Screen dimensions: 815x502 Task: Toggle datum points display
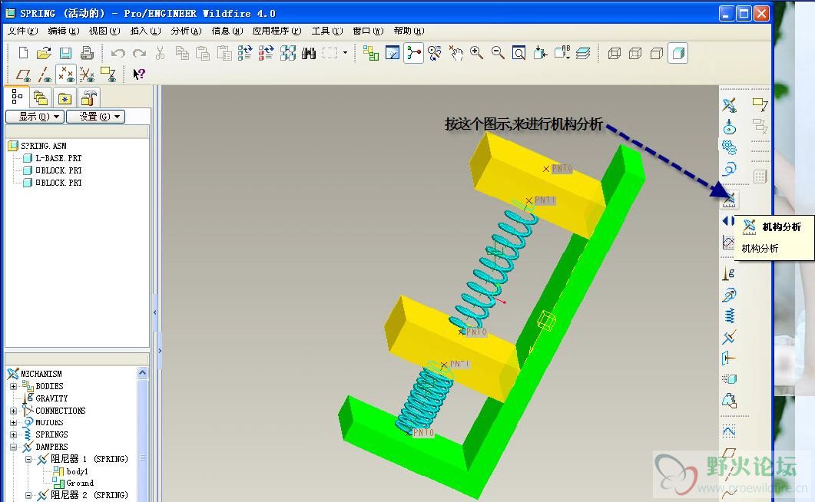(66, 74)
